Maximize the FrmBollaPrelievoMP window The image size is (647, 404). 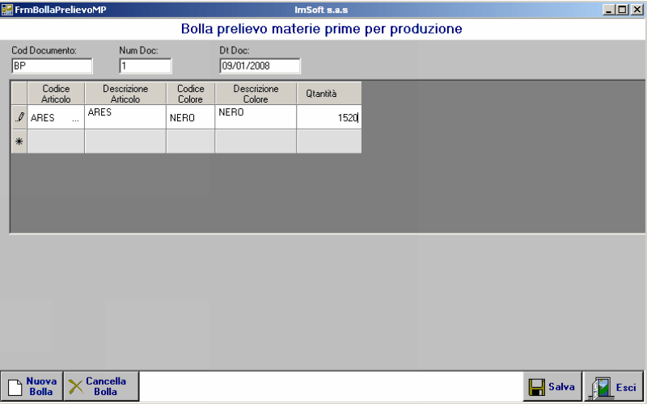tap(622, 10)
